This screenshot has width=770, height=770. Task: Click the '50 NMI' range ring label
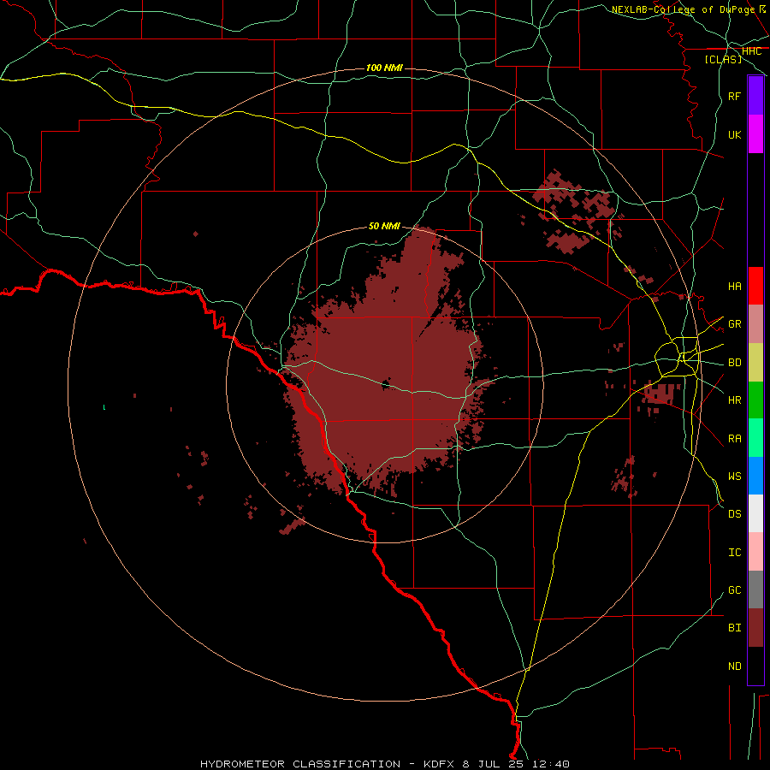384,226
